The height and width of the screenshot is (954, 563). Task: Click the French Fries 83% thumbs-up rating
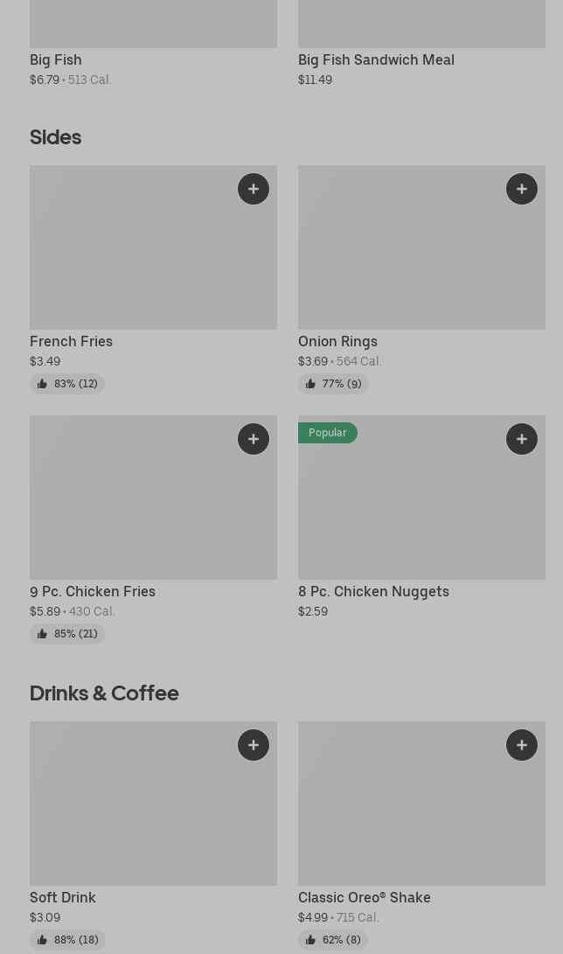[67, 384]
